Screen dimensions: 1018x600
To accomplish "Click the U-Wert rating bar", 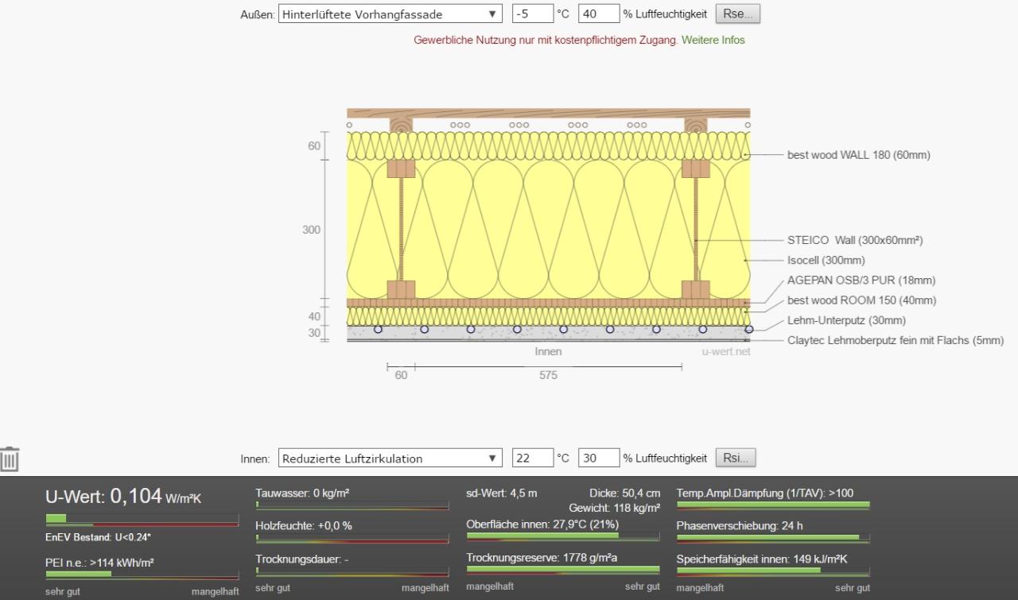I will [x=142, y=520].
